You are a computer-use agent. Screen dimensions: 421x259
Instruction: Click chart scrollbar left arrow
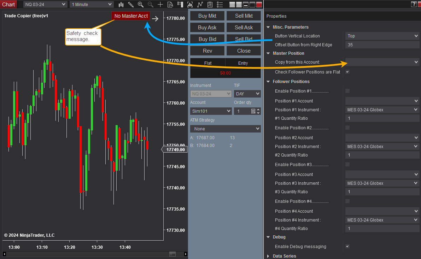coord(4,254)
